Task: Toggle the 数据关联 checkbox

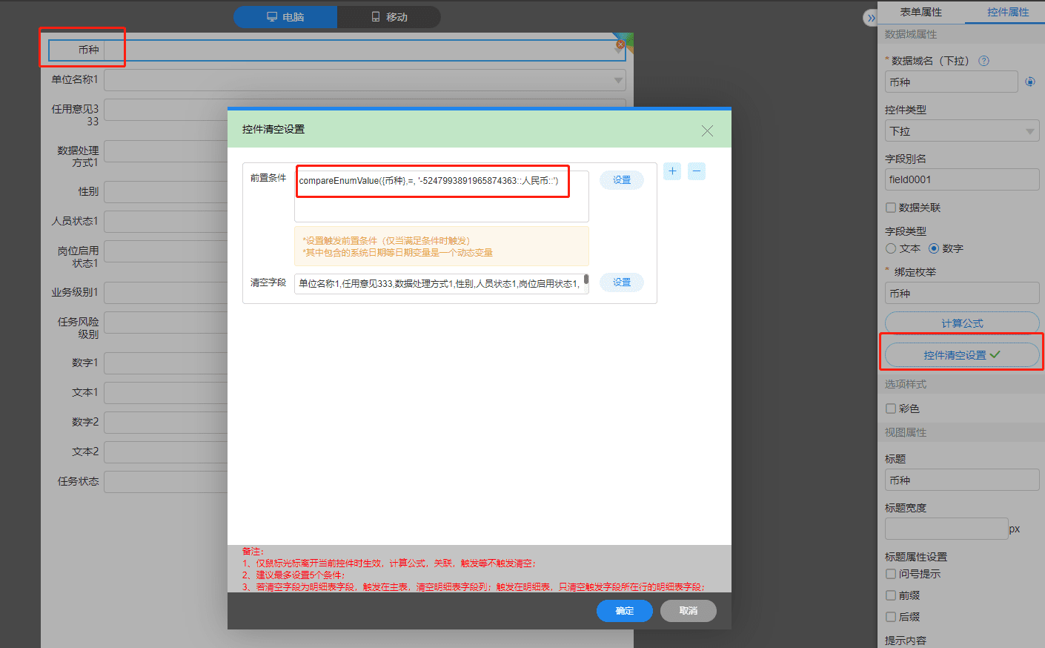Action: 891,208
